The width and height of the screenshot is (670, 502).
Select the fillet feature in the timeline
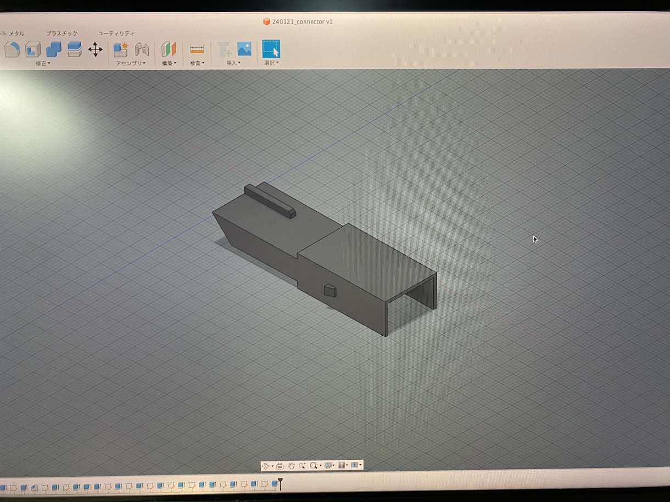[35, 487]
